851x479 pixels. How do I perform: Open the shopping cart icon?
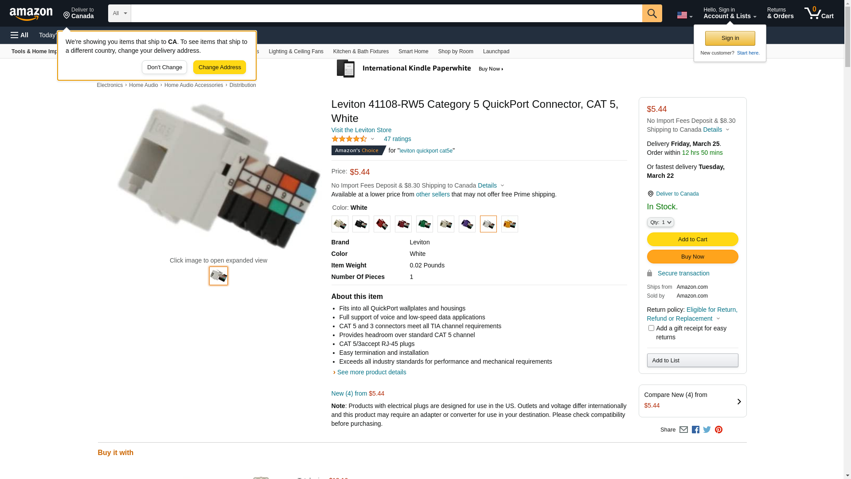click(819, 13)
